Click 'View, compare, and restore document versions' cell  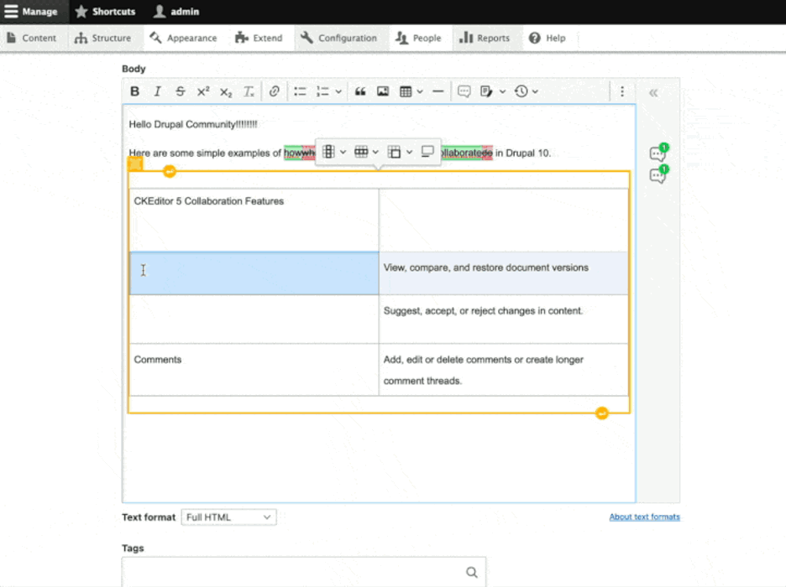[503, 273]
